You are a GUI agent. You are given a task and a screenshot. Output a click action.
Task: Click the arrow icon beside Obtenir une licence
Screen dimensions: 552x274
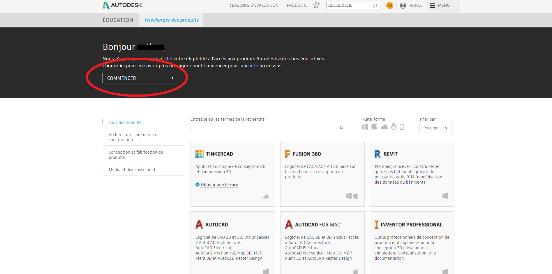coord(197,185)
